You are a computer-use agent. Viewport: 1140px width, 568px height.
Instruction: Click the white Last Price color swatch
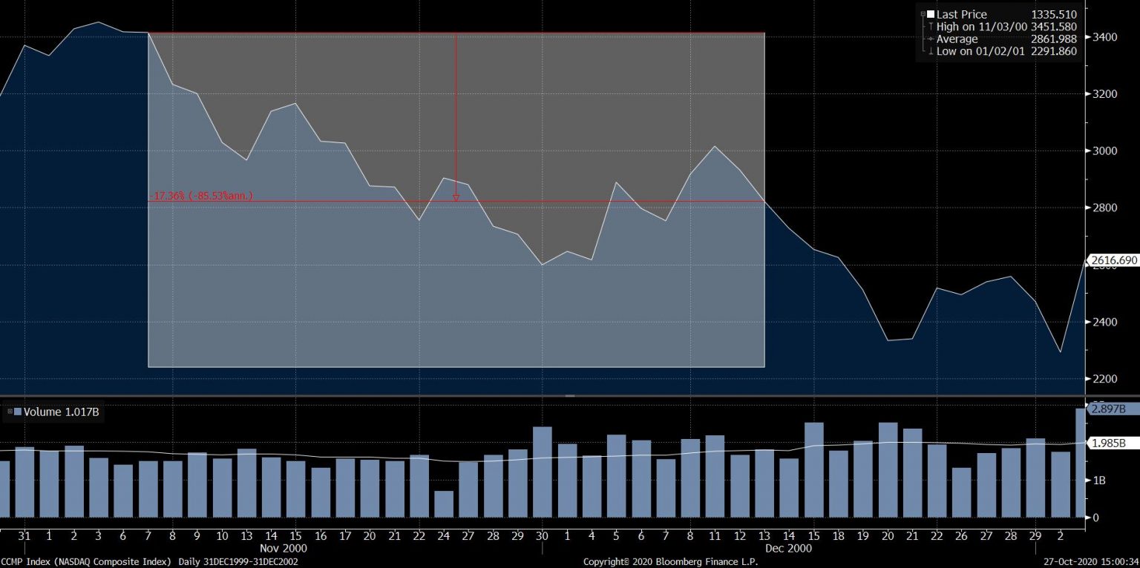click(931, 14)
